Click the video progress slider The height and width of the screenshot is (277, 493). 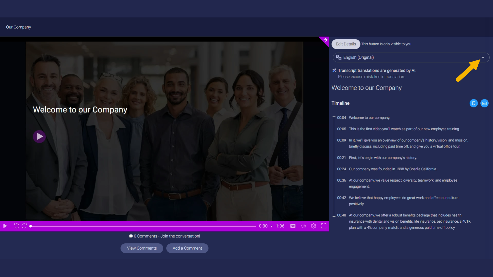[x=143, y=226]
